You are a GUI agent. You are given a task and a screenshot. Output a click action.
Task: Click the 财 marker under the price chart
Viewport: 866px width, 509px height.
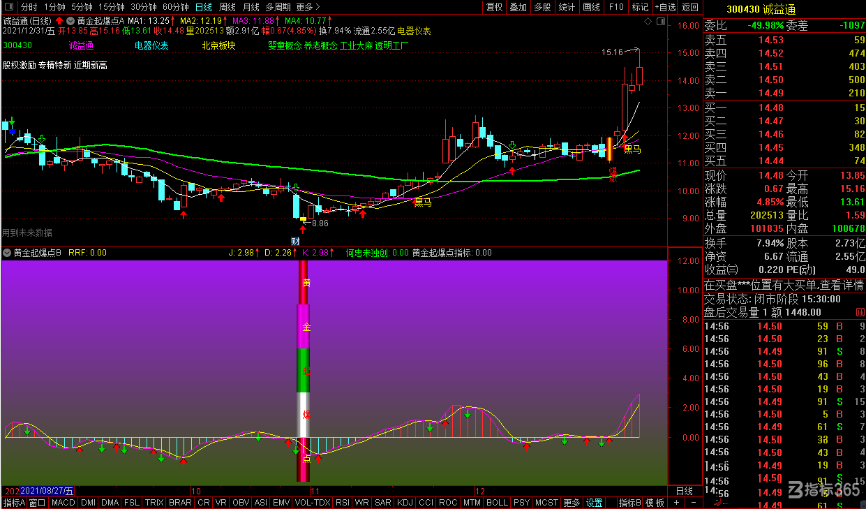[295, 242]
